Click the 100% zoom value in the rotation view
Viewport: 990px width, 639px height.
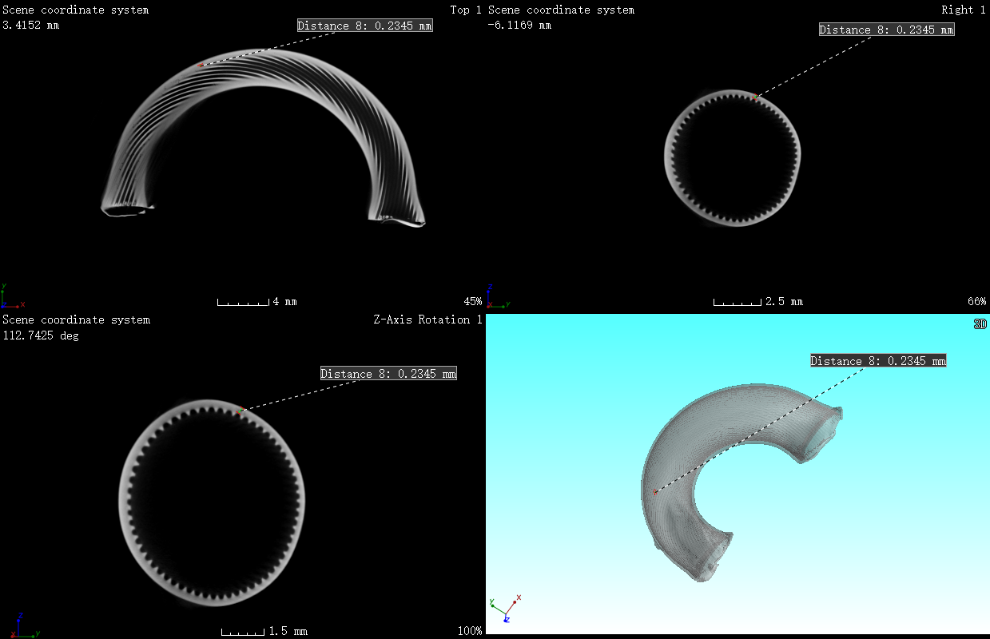469,631
